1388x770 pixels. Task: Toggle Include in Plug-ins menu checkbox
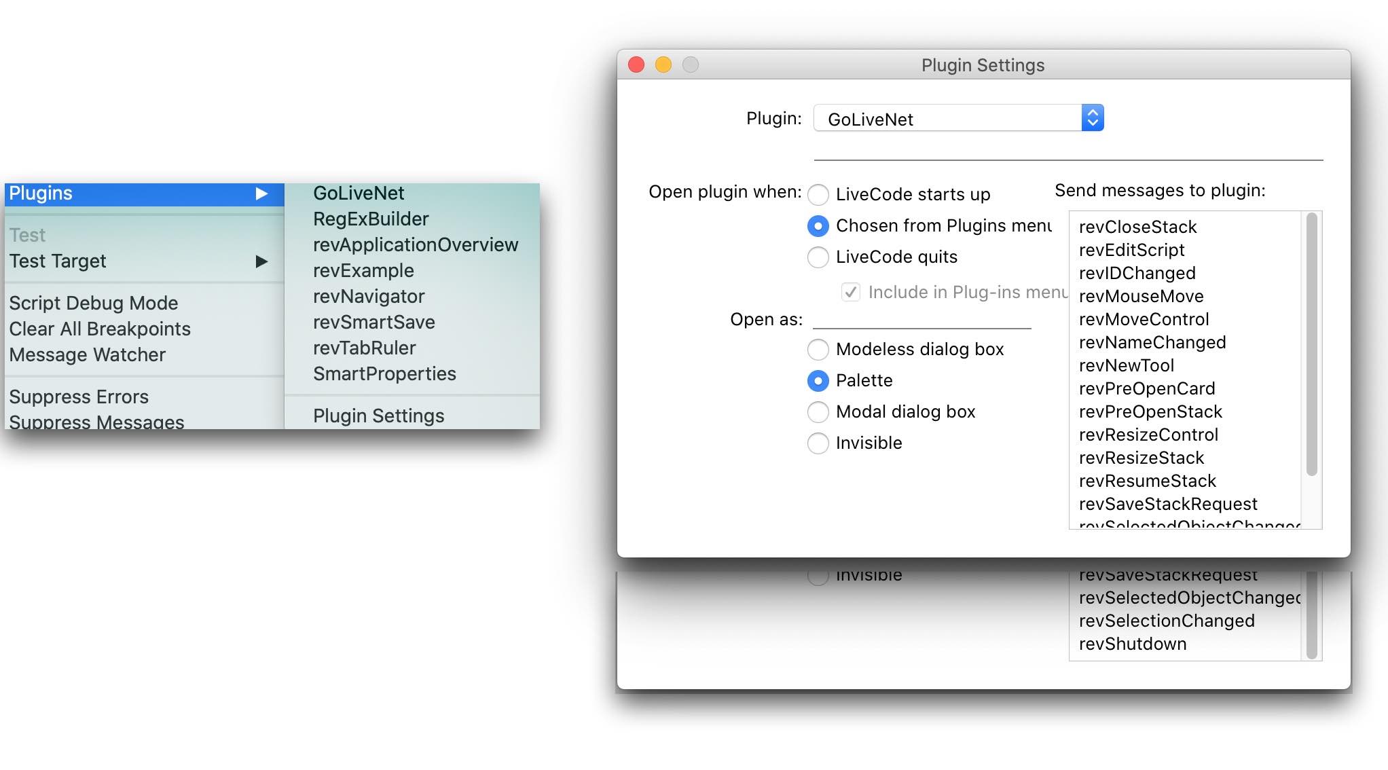pyautogui.click(x=850, y=292)
